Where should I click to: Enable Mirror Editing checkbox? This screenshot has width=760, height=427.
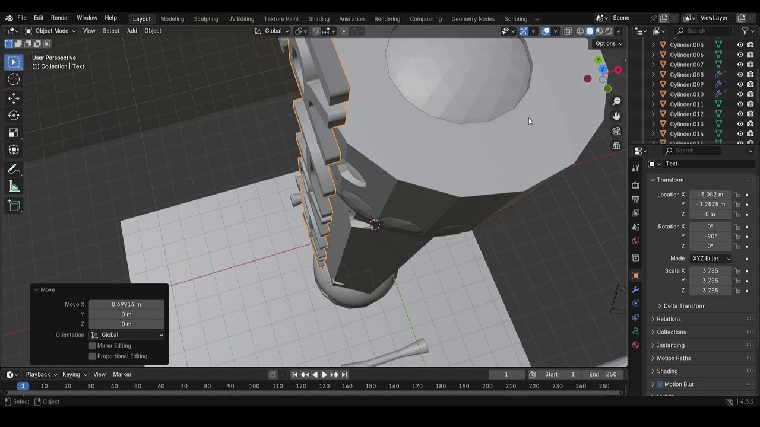(x=93, y=346)
